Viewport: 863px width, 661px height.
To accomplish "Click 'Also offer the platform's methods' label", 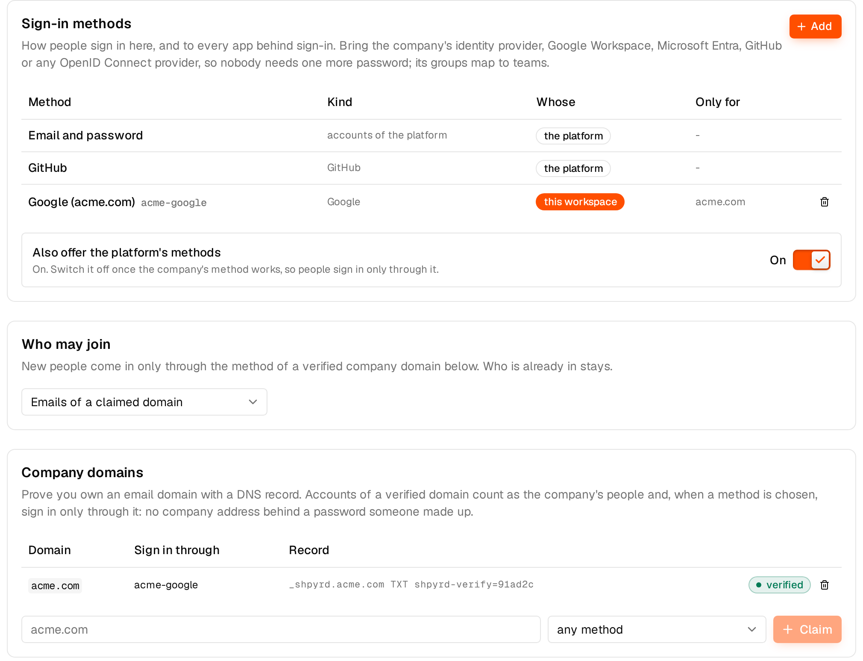I will tap(127, 252).
